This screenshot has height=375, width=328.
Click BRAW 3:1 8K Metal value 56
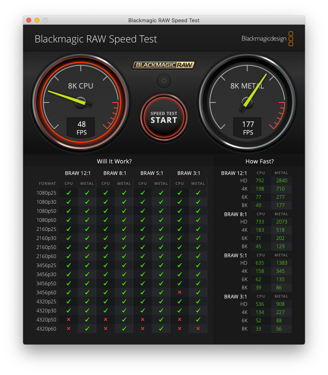279,329
